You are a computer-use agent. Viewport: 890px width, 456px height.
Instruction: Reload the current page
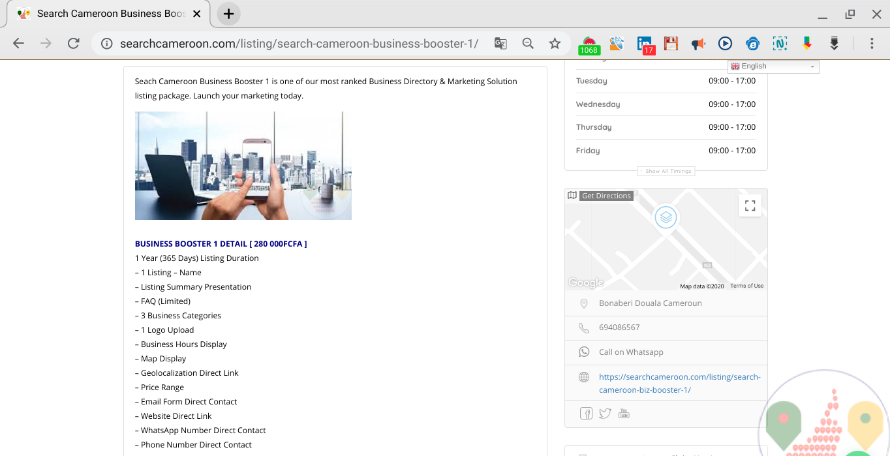74,44
